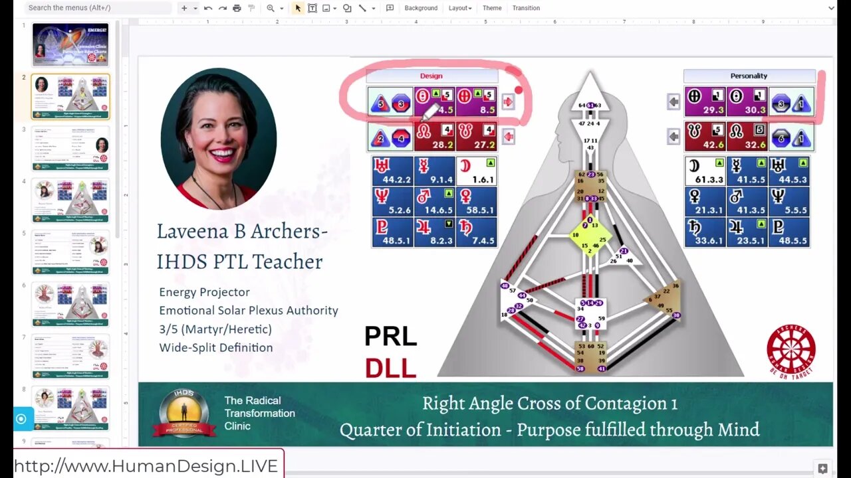The image size is (851, 478).
Task: Click the zoom magnifier tool
Action: pos(271,8)
